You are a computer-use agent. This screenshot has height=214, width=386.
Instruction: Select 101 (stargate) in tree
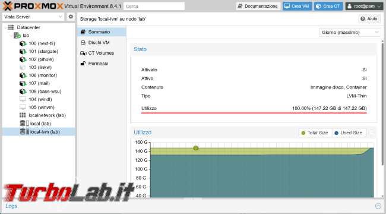point(43,51)
